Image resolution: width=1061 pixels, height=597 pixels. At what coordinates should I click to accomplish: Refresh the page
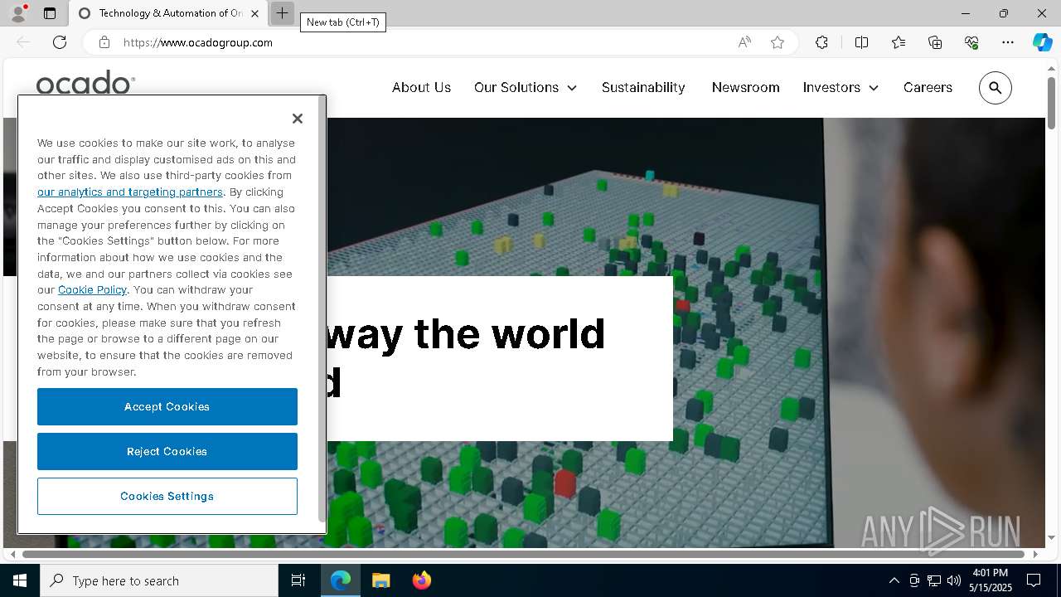pos(60,42)
